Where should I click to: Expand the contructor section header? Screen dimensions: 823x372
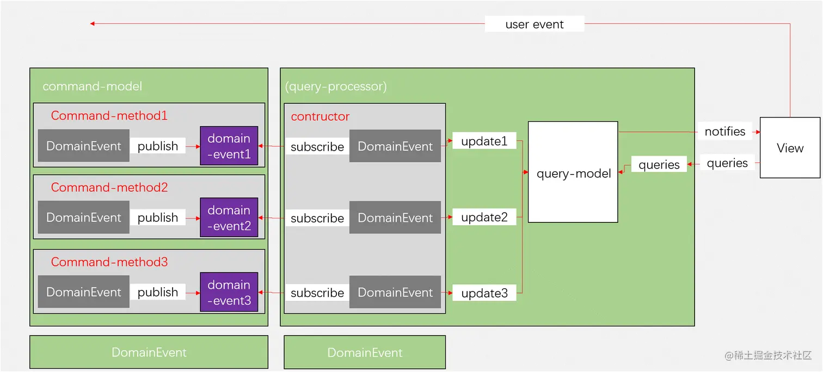(x=320, y=116)
